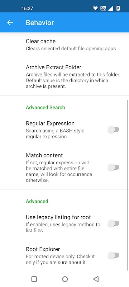Tap the Wi-Fi status icon

(95, 8)
